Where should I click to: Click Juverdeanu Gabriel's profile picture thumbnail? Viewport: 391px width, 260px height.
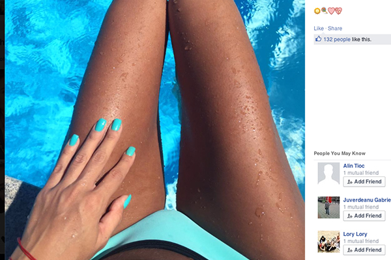click(328, 207)
